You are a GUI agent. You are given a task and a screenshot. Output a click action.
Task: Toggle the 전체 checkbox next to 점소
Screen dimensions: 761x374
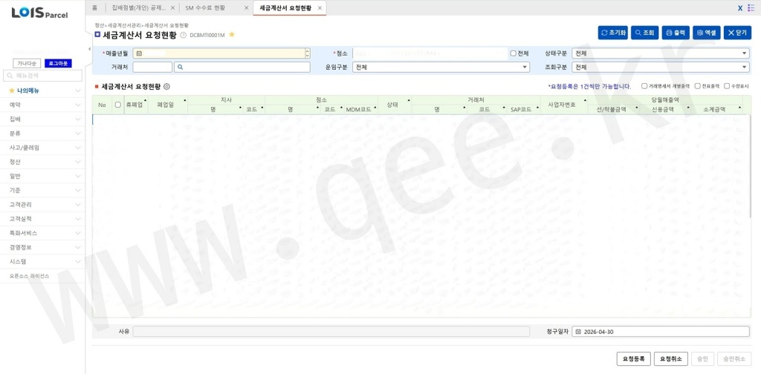(513, 53)
